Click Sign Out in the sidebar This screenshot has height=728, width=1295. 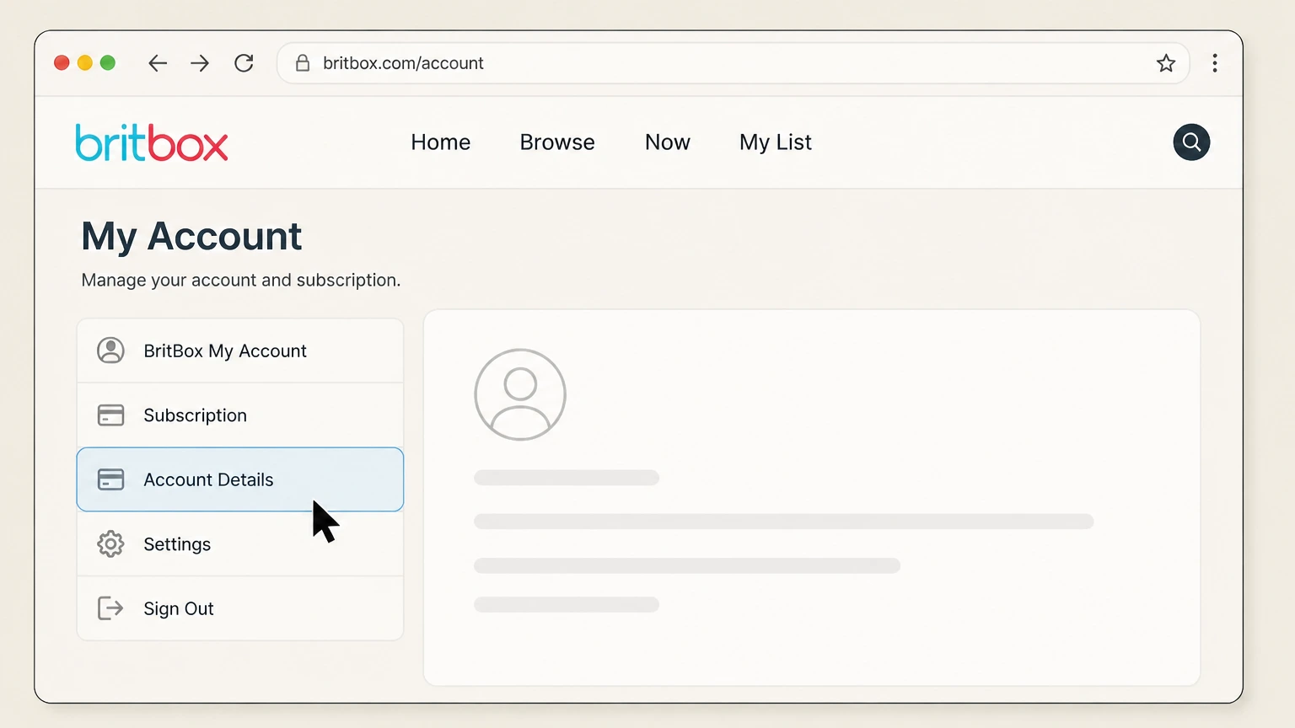(240, 608)
